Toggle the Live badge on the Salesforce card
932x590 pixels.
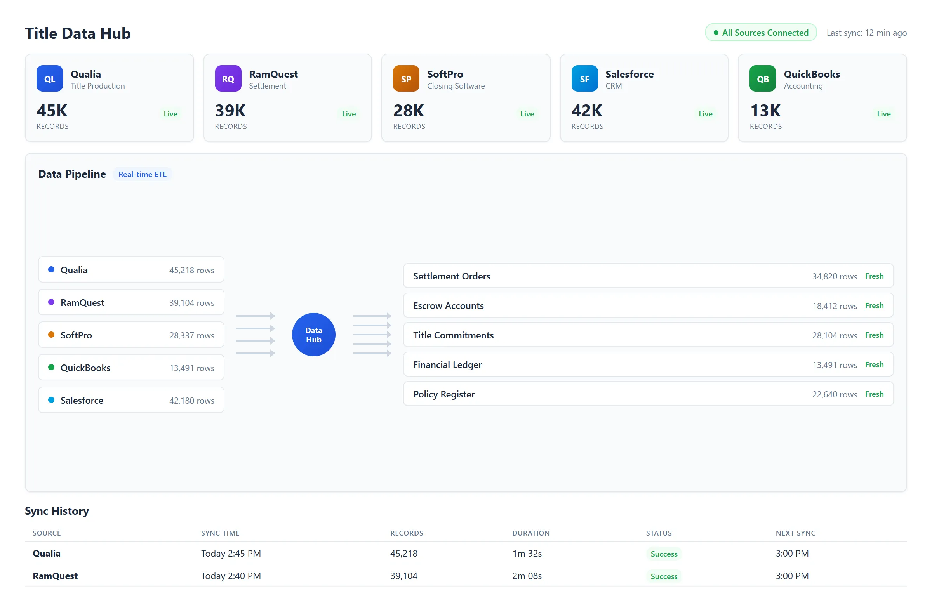[x=706, y=113]
